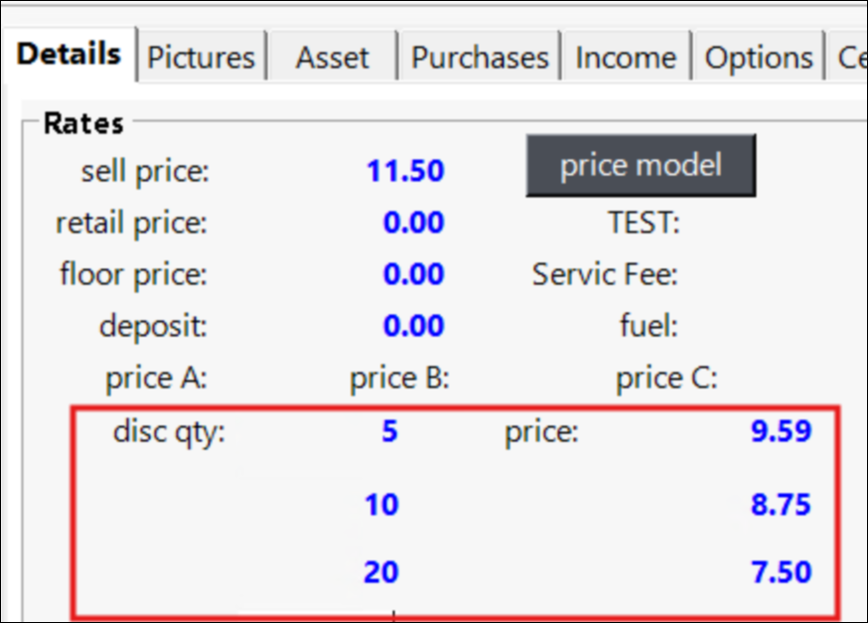Edit the sell price value 11.50
The width and height of the screenshot is (868, 623).
(404, 171)
